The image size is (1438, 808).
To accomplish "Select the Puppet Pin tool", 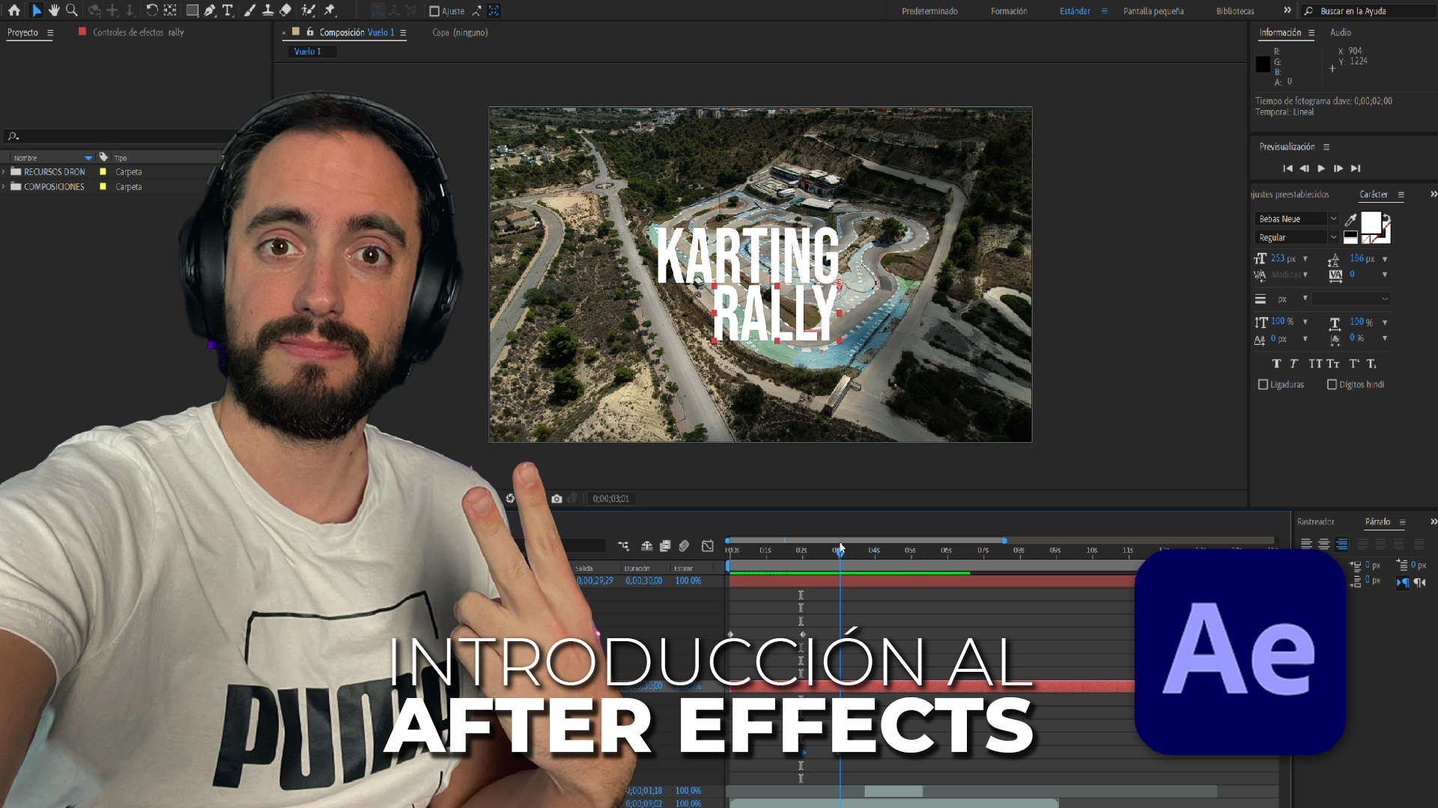I will tap(330, 10).
